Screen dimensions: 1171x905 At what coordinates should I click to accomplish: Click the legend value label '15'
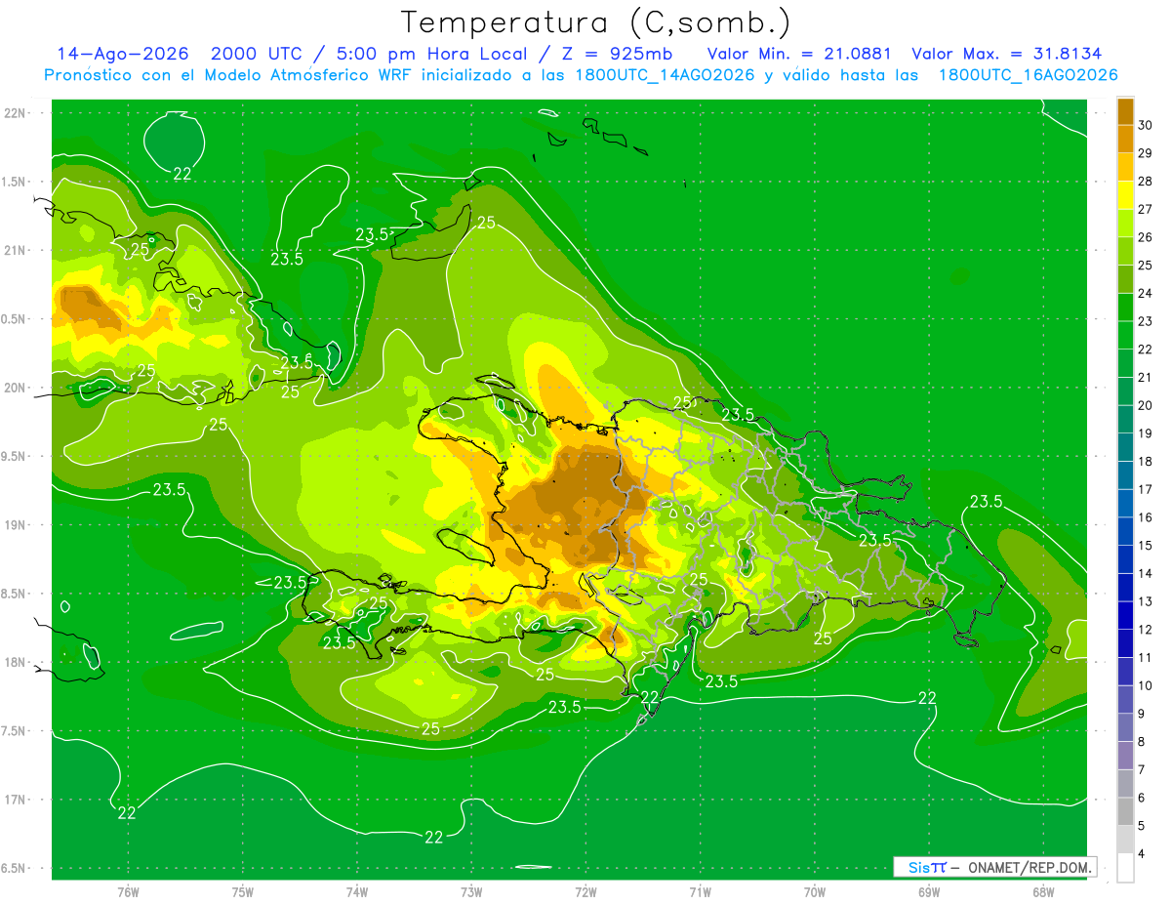1146,546
